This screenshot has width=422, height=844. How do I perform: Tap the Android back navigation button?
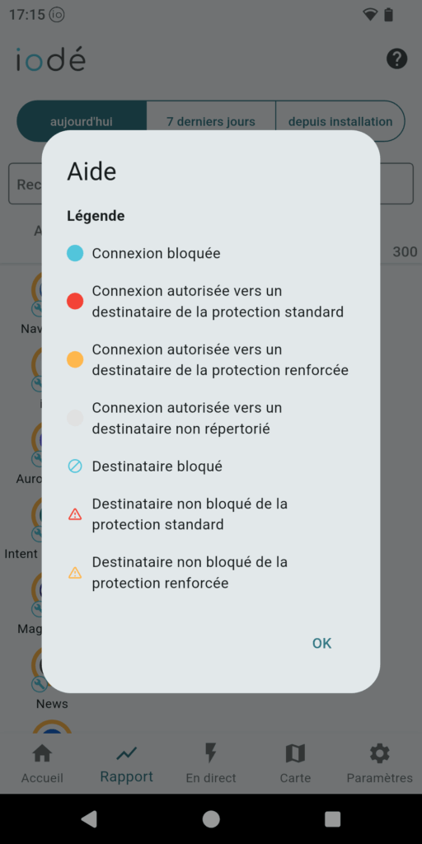89,818
